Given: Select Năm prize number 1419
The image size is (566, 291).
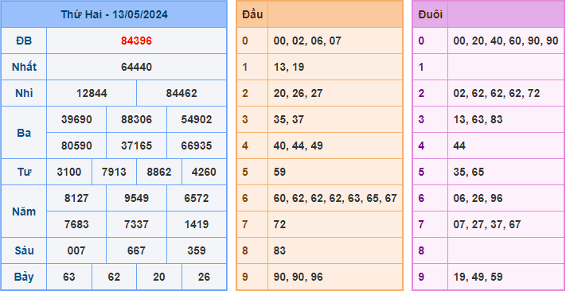Looking at the screenshot, I should pos(197,224).
